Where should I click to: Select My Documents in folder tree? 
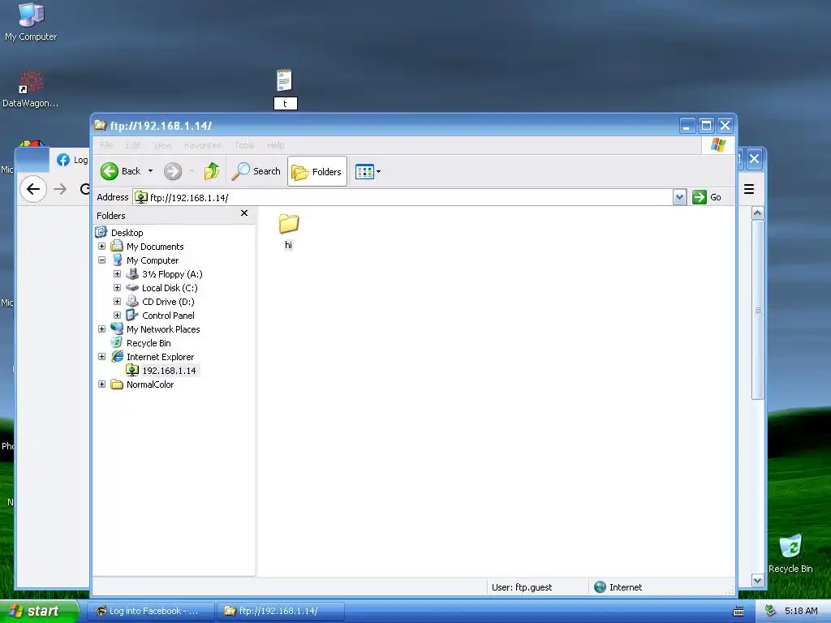[x=155, y=247]
